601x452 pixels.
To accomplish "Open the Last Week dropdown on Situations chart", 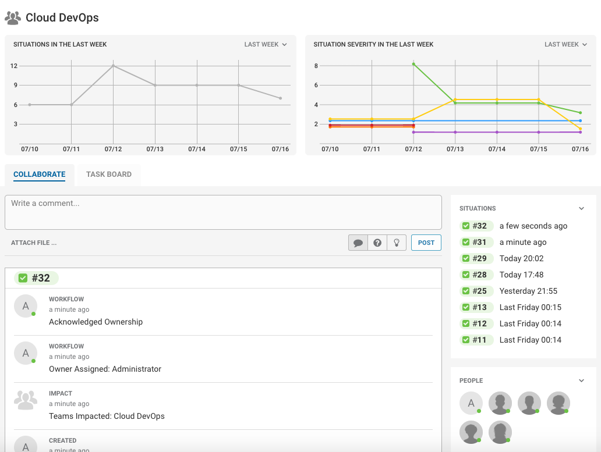I will pos(266,44).
